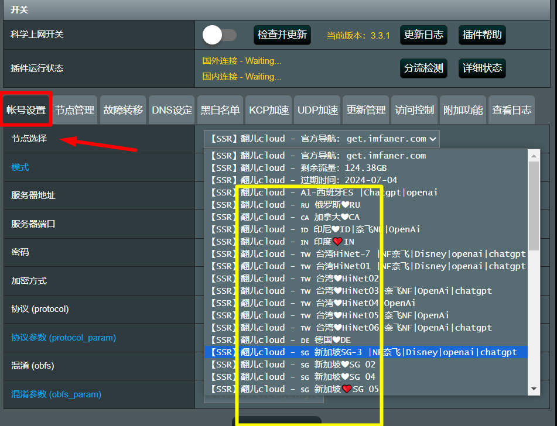Click the 加密方式 label

[29, 281]
